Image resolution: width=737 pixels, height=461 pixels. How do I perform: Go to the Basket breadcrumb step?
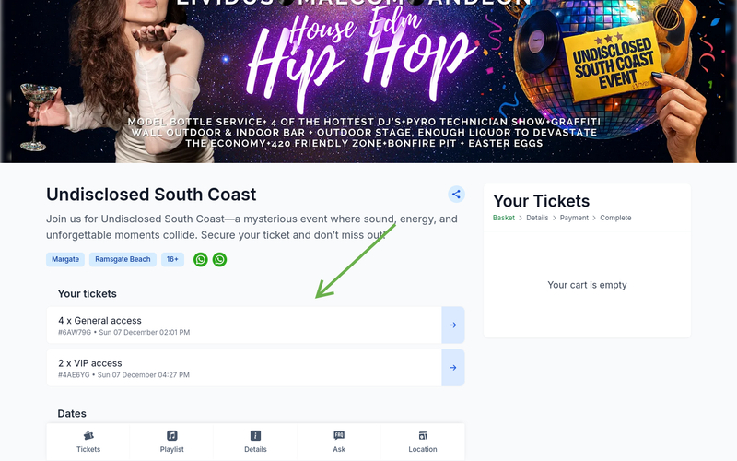point(504,218)
